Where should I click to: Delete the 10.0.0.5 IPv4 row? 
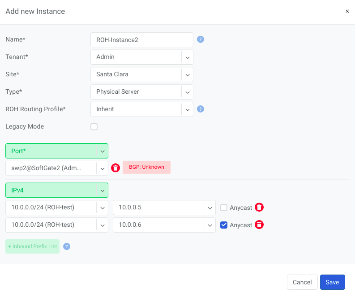259,207
